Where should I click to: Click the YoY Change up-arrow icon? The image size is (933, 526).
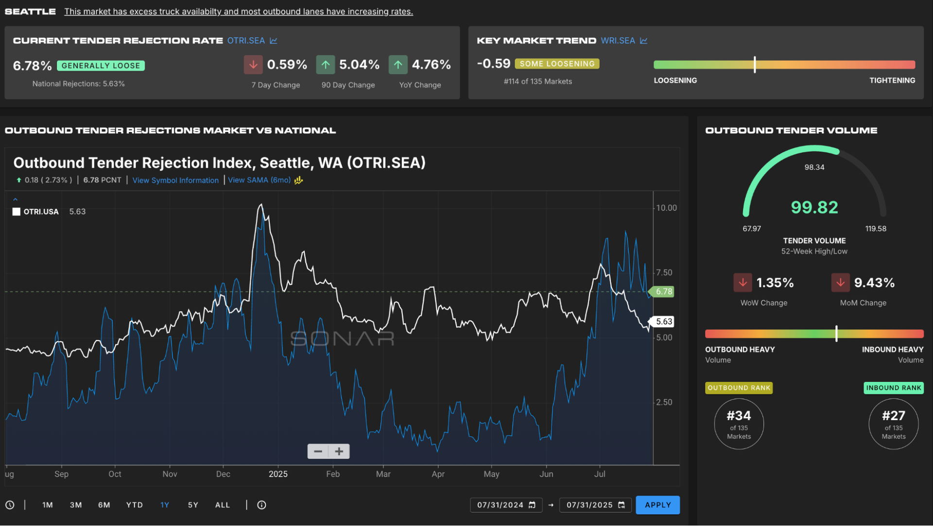(398, 65)
